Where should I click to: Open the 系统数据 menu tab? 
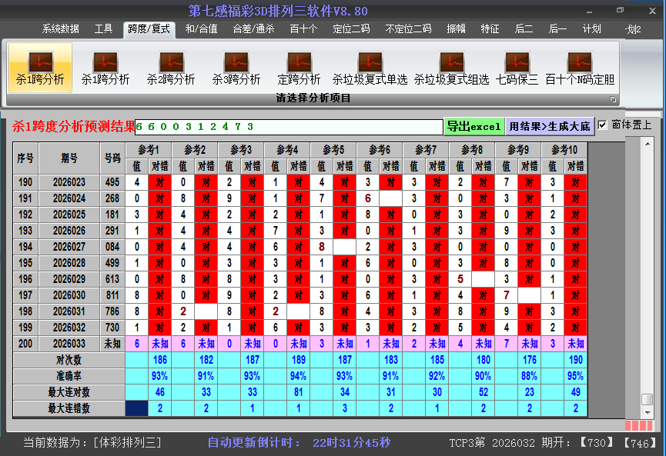(60, 29)
